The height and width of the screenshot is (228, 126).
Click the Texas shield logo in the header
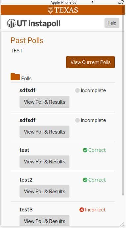[50, 10]
